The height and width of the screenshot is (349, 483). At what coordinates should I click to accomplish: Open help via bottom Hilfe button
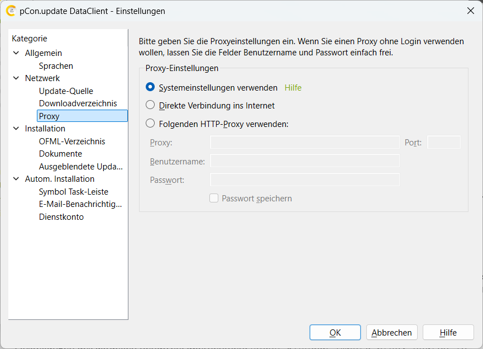pos(448,332)
